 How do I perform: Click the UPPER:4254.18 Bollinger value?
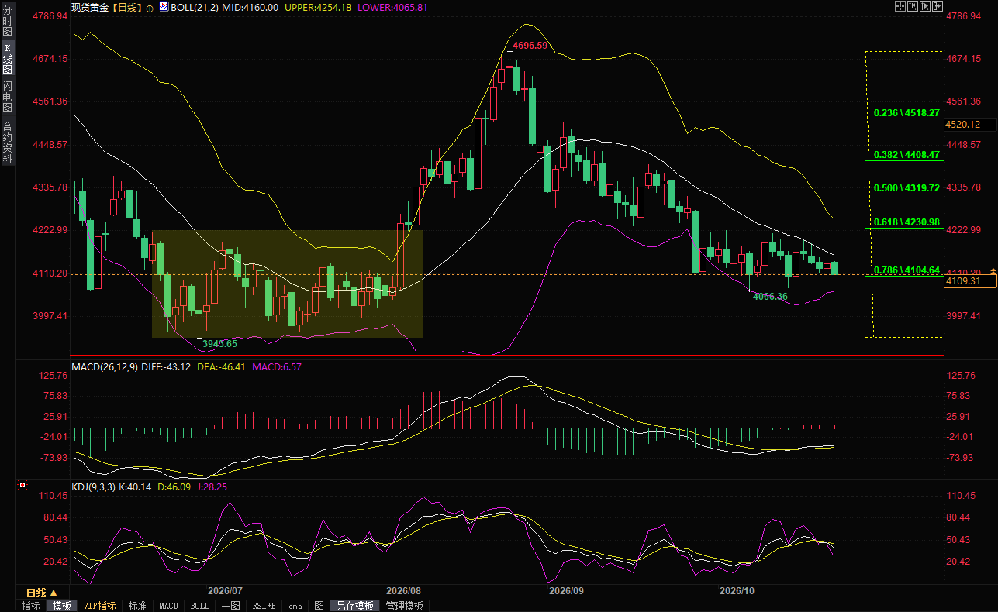click(317, 7)
